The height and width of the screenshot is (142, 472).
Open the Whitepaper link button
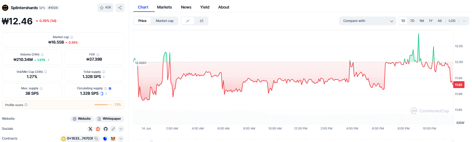point(110,119)
